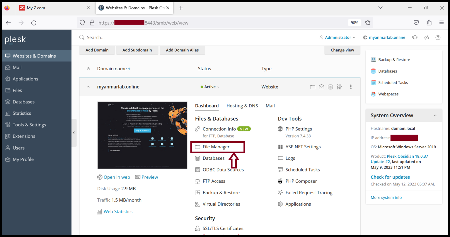
Task: Click the Add Subdomain button
Action: (137, 50)
